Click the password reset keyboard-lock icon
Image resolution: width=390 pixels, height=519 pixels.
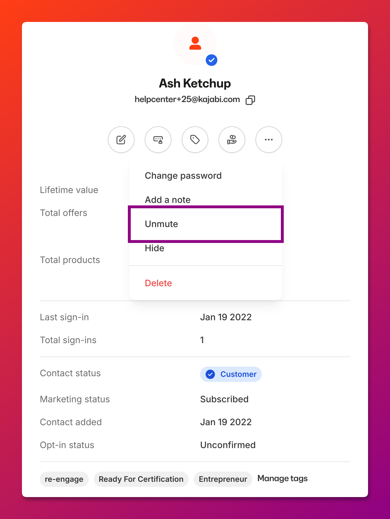click(158, 140)
